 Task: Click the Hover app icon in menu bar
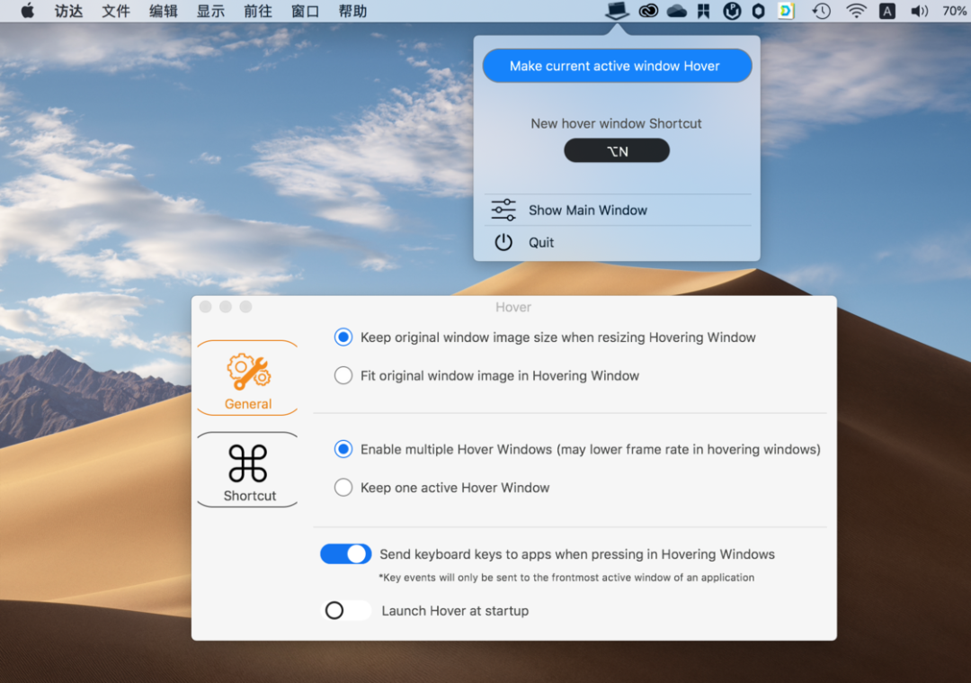(x=617, y=11)
